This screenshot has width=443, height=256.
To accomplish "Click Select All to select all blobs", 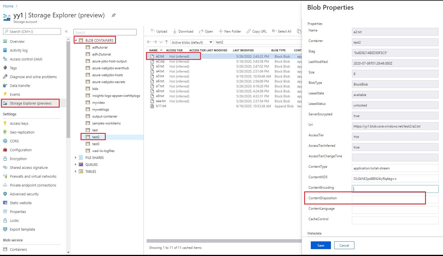I will coord(283,31).
